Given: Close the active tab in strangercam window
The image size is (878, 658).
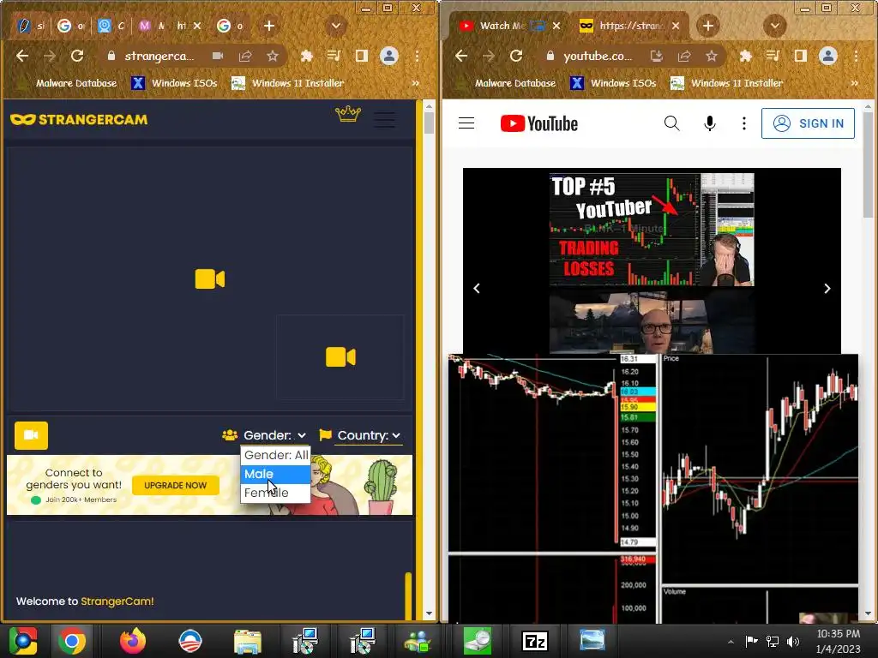Looking at the screenshot, I should [197, 26].
